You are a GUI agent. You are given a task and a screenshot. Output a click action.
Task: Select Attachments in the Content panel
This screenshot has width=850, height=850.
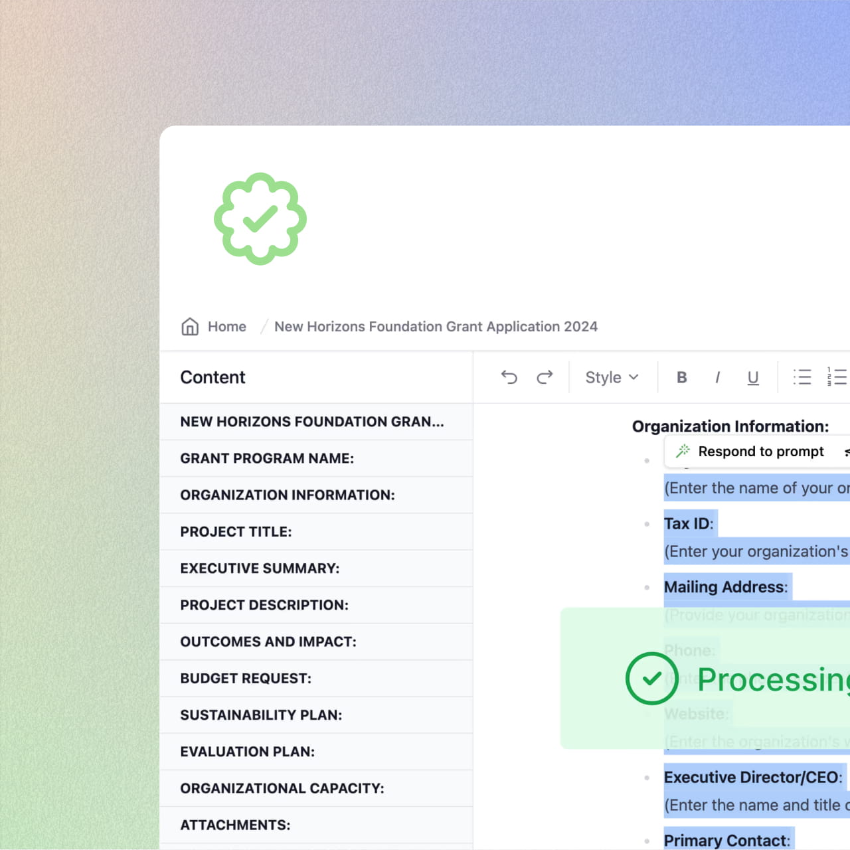pyautogui.click(x=235, y=824)
